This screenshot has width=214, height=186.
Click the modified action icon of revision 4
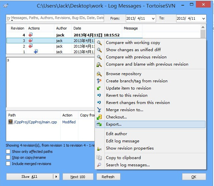pos(31,35)
